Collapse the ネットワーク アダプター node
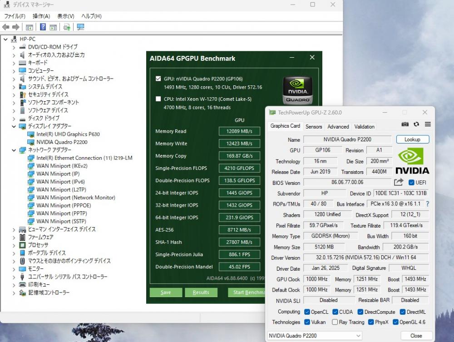 14,150
